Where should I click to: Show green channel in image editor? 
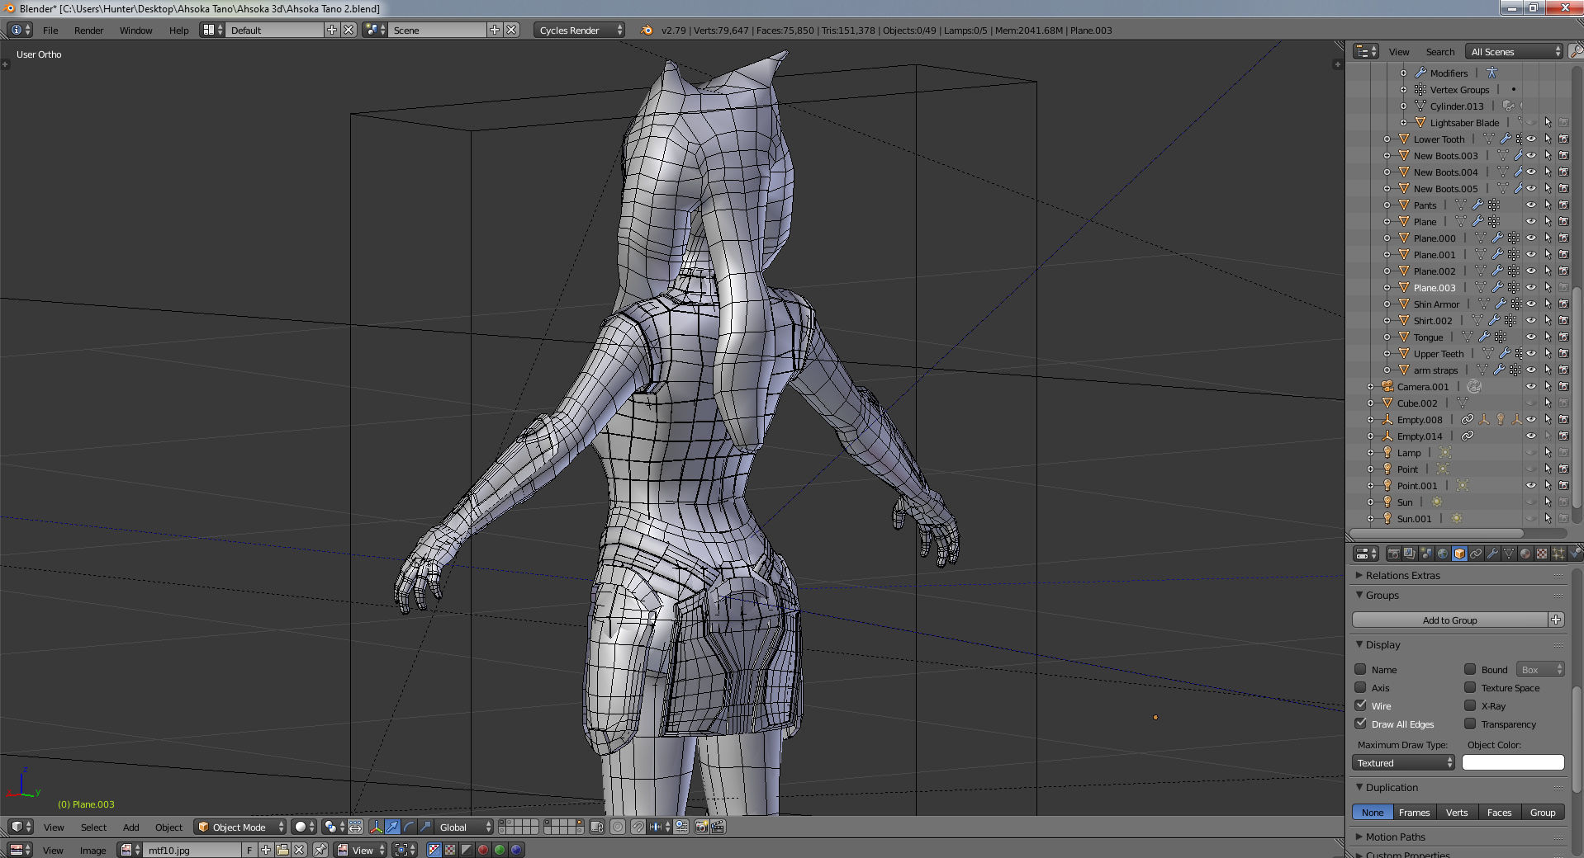[500, 850]
